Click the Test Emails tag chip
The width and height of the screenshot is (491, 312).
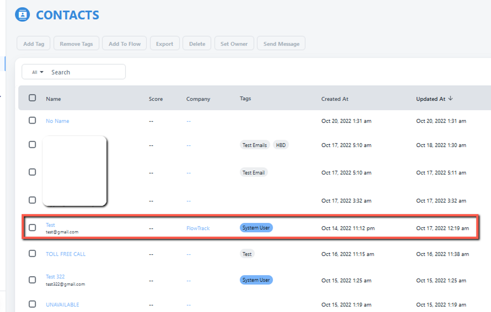coord(254,145)
